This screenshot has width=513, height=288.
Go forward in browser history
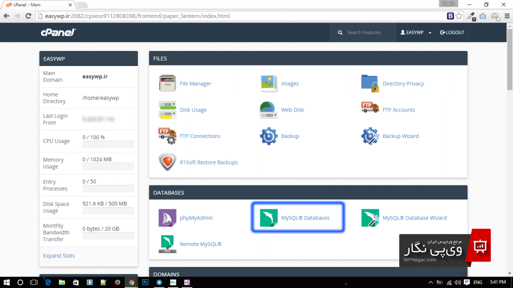point(18,16)
